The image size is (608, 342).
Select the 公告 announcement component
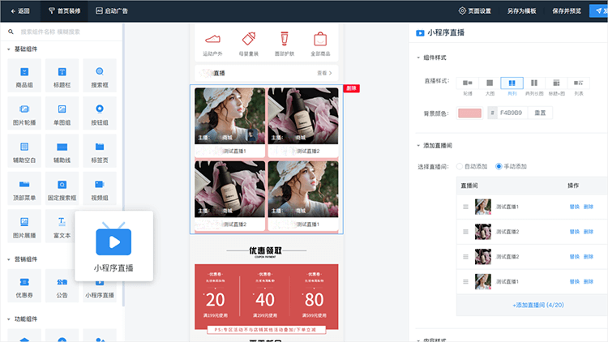point(62,285)
